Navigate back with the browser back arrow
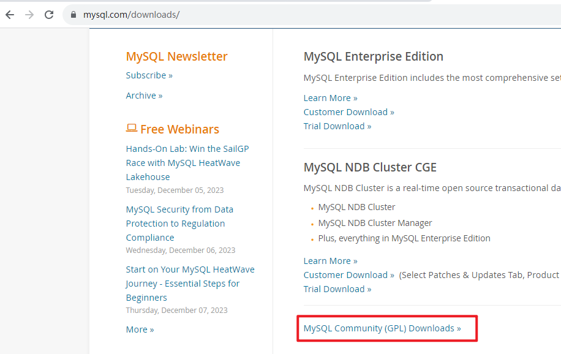The height and width of the screenshot is (354, 561). pos(10,15)
